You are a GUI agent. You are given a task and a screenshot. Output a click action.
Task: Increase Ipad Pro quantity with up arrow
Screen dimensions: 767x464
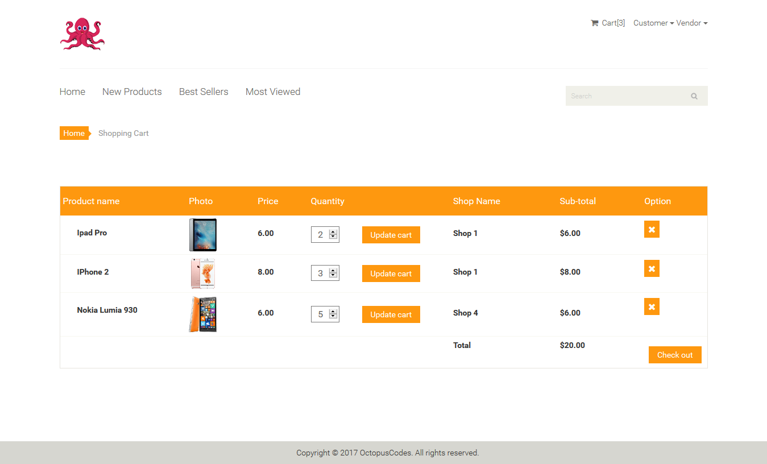point(333,231)
